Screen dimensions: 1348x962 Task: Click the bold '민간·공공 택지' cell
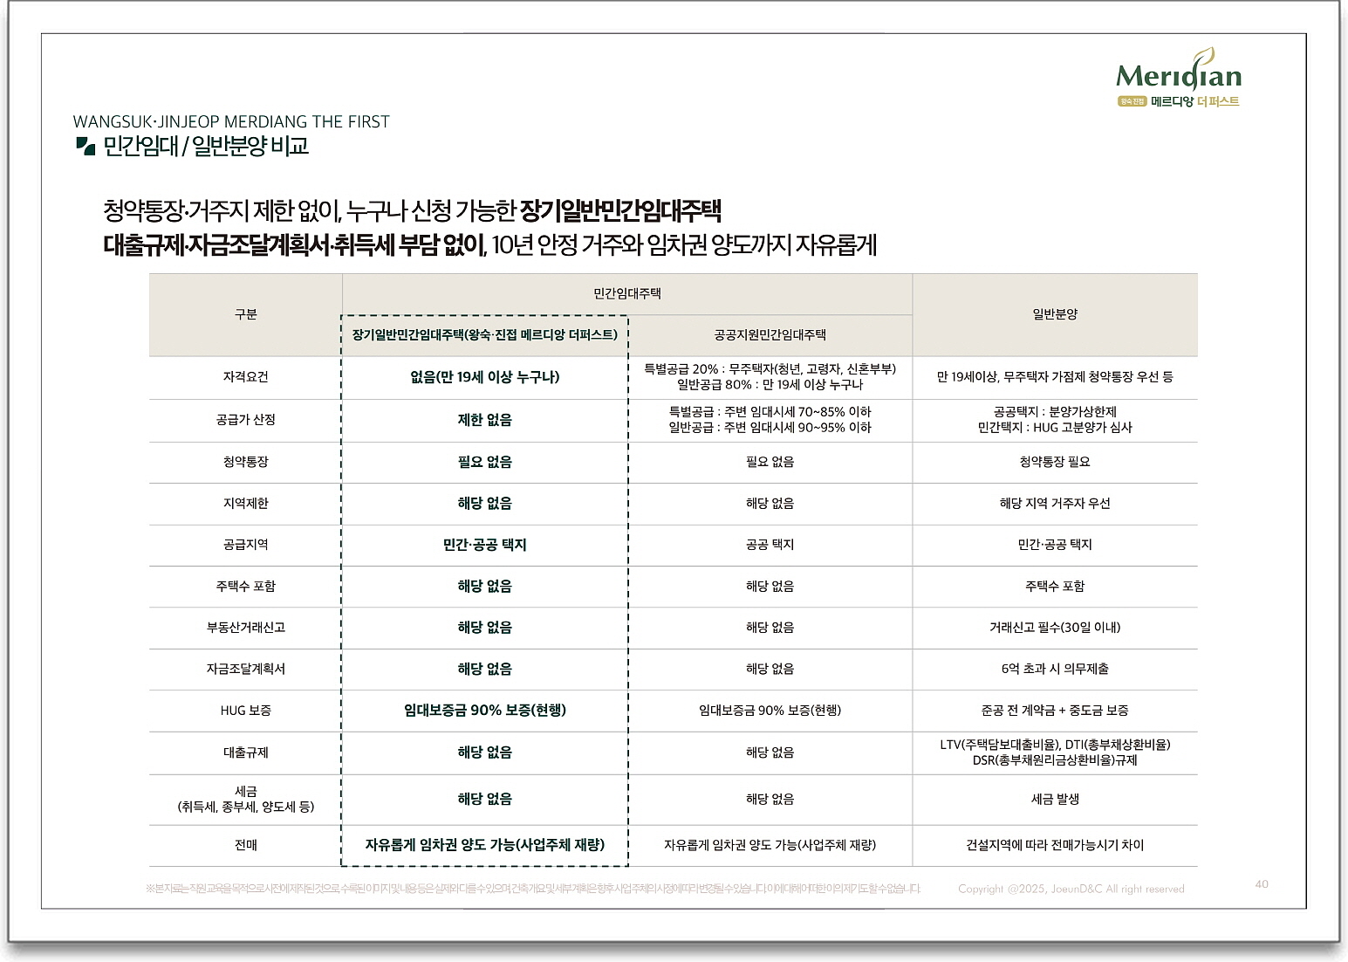(485, 545)
